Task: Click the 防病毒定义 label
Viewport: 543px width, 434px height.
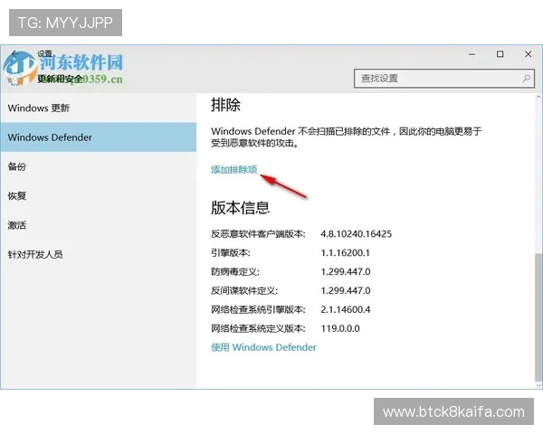Action: pyautogui.click(x=235, y=271)
